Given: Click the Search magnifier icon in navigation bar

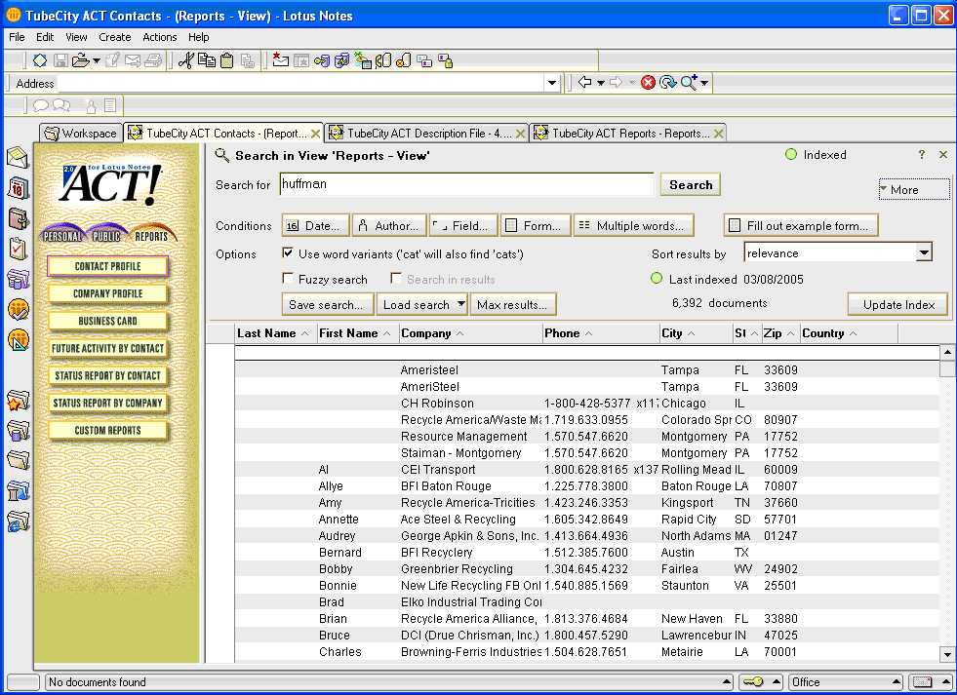Looking at the screenshot, I should click(689, 82).
